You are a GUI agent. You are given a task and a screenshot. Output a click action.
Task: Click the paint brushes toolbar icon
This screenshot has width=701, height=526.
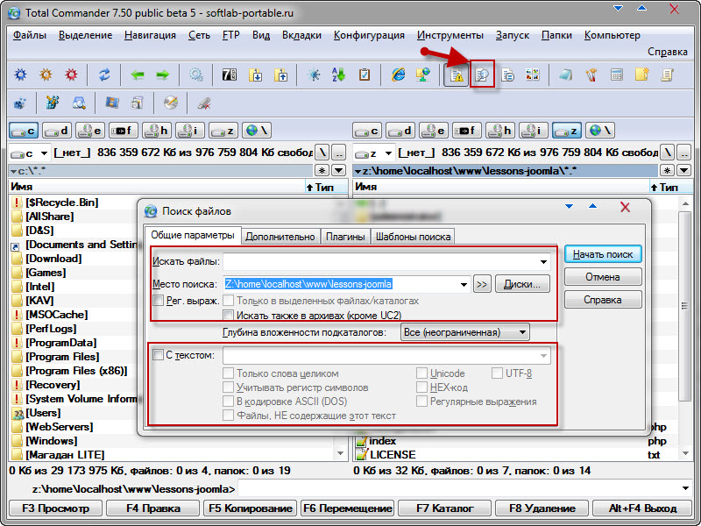(x=591, y=75)
